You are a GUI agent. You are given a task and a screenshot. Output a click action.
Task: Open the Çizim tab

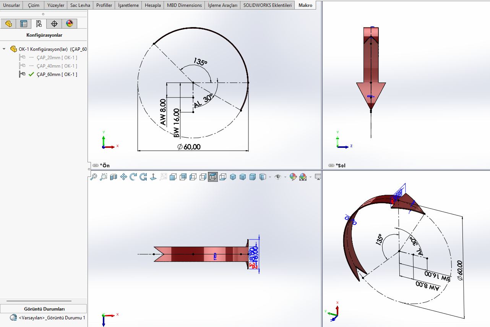[x=34, y=5]
